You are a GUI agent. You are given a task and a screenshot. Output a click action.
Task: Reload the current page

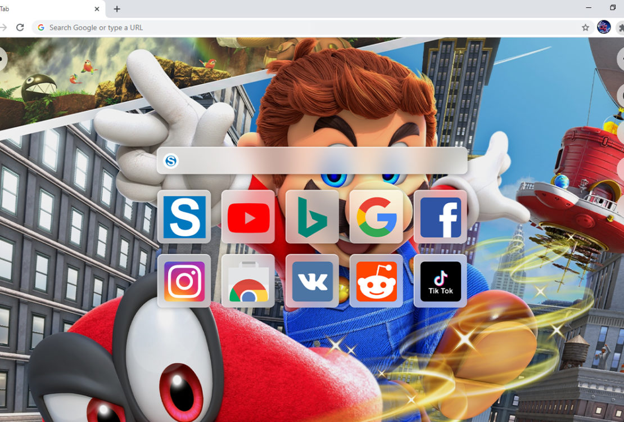[20, 28]
